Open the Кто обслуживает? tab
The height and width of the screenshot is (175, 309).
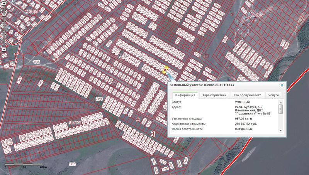[247, 95]
